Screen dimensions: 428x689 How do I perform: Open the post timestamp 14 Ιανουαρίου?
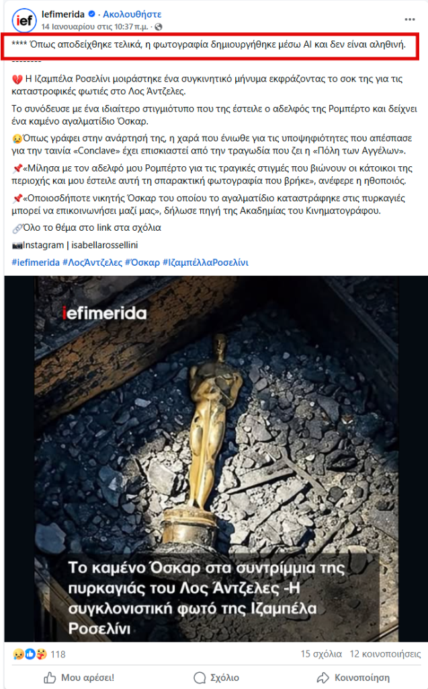[x=95, y=27]
